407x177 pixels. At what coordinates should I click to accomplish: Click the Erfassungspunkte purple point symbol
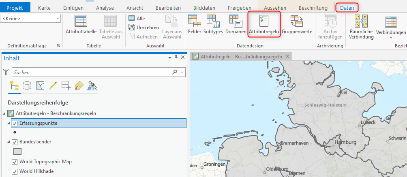[x=15, y=132]
